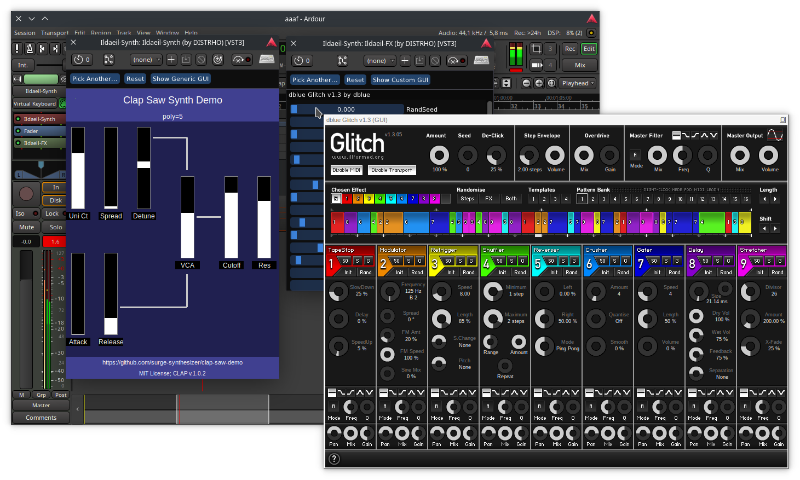Click the add preset plus icon in Ildaeil-FX
The image size is (800, 480).
click(405, 61)
